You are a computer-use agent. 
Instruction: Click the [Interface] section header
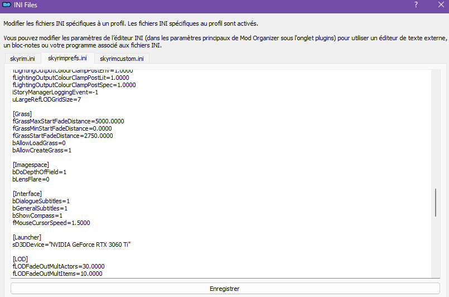pos(27,194)
